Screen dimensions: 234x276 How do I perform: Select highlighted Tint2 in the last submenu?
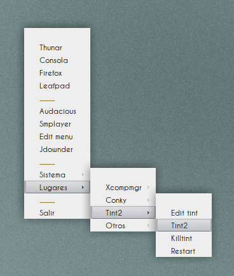tap(184, 225)
